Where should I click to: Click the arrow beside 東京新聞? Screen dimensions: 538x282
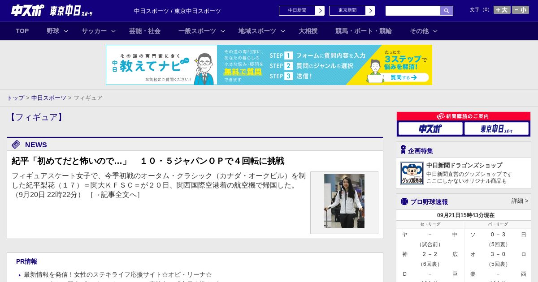tap(370, 11)
